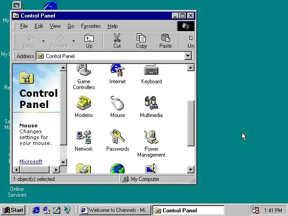Click the Paste clipboard toolbar button

tap(166, 41)
